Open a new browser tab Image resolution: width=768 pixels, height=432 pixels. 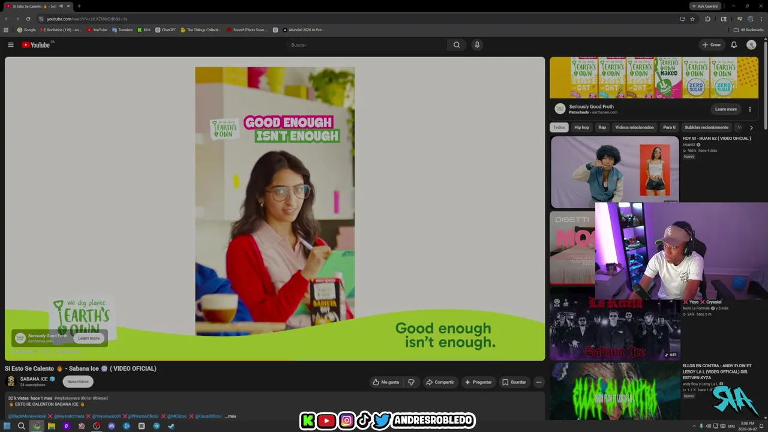(x=79, y=6)
